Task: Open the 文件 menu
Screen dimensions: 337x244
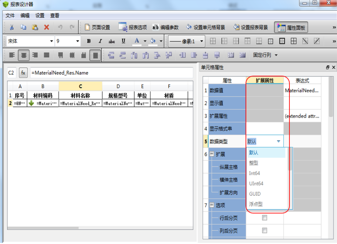Action: 10,16
